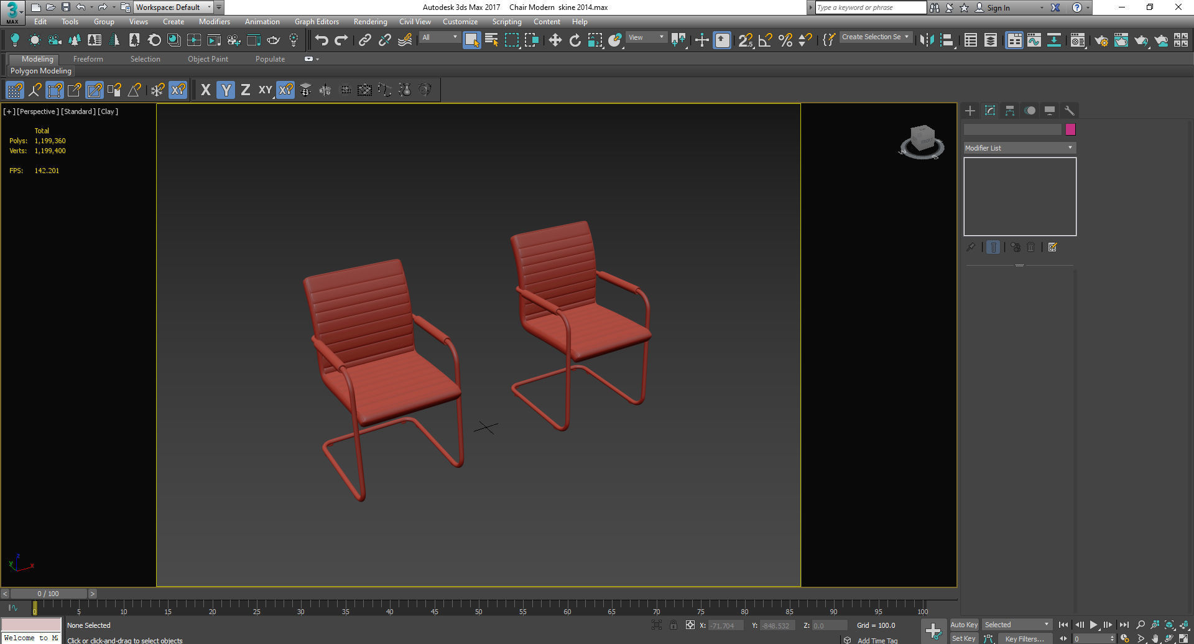This screenshot has width=1194, height=644.
Task: Toggle the 2.5D Snaps button
Action: click(x=745, y=40)
